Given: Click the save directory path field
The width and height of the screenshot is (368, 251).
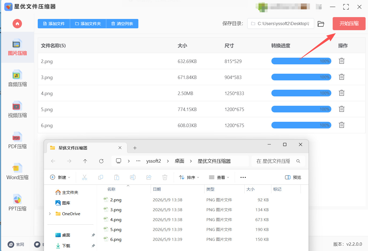Looking at the screenshot, I should tap(280, 23).
